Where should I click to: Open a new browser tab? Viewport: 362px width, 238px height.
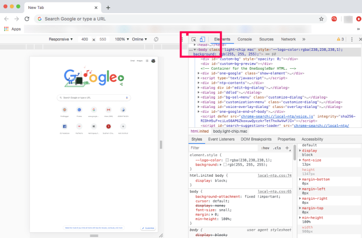point(108,8)
